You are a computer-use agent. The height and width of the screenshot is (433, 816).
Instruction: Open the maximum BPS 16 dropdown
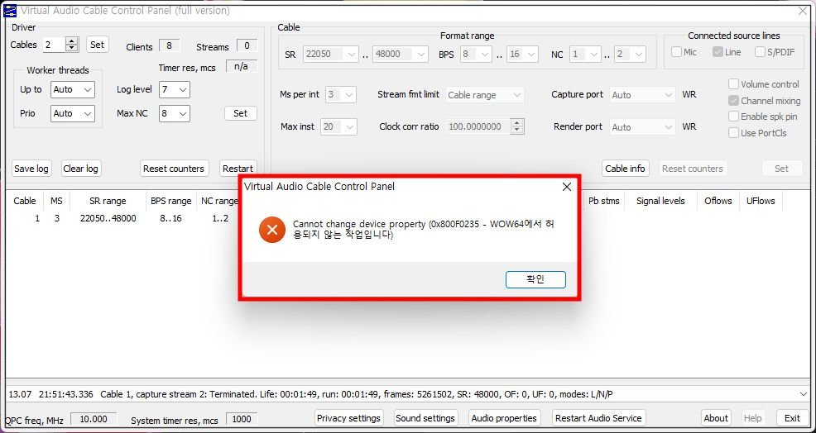(x=522, y=54)
